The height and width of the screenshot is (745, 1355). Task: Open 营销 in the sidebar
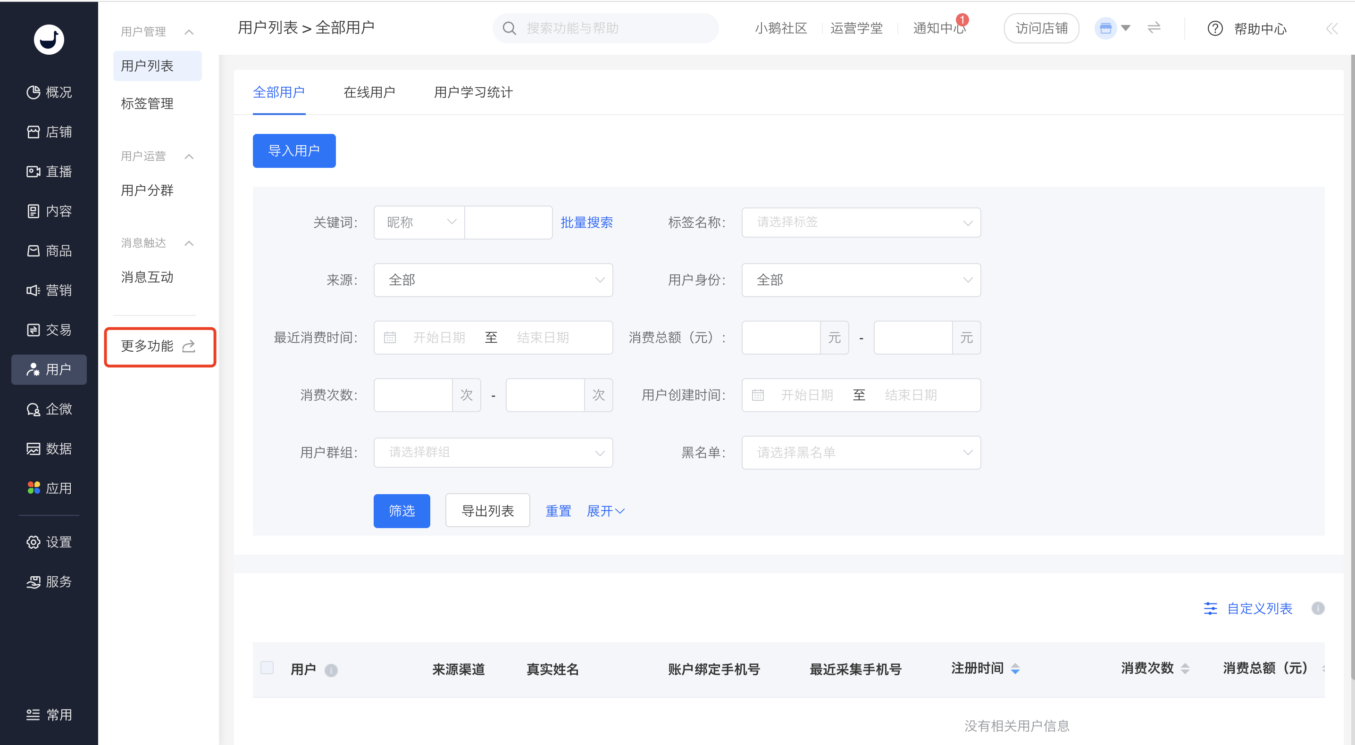(49, 290)
